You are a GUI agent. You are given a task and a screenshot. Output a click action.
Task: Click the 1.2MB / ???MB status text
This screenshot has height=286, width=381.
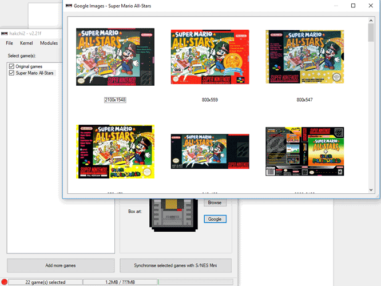[120, 282]
